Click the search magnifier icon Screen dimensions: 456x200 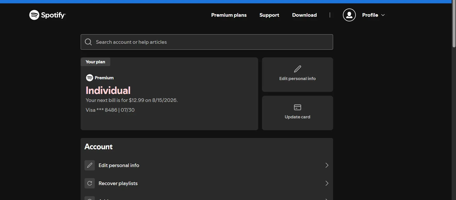(x=88, y=42)
